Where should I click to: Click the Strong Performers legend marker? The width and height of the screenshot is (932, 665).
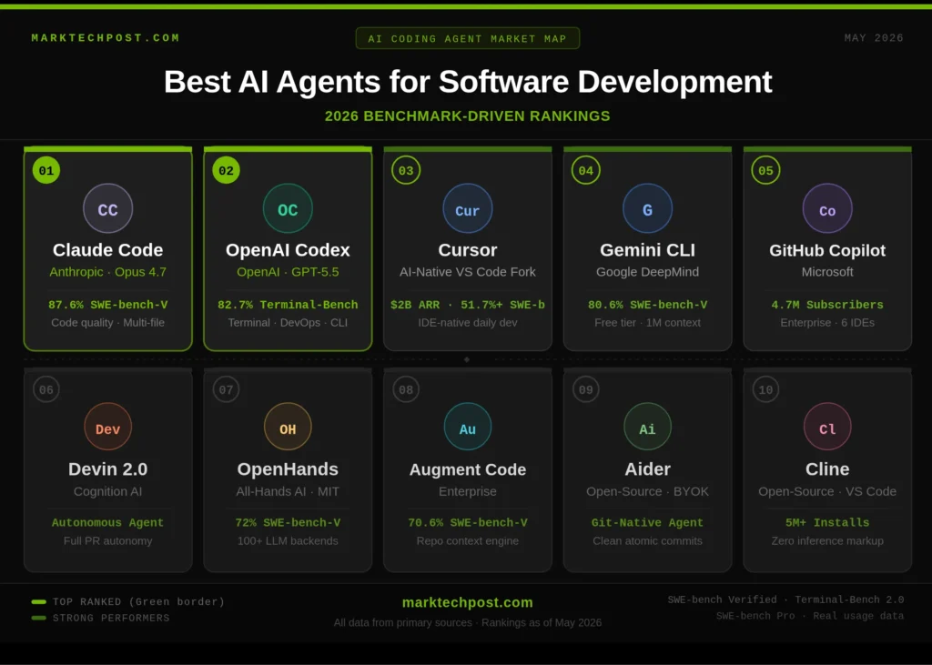38,618
